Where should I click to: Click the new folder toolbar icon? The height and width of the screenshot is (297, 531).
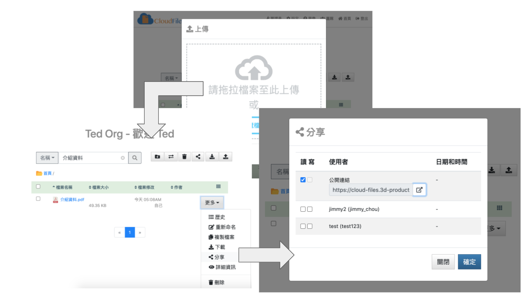pyautogui.click(x=157, y=157)
